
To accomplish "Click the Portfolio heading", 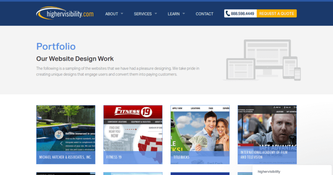I will (56, 46).
